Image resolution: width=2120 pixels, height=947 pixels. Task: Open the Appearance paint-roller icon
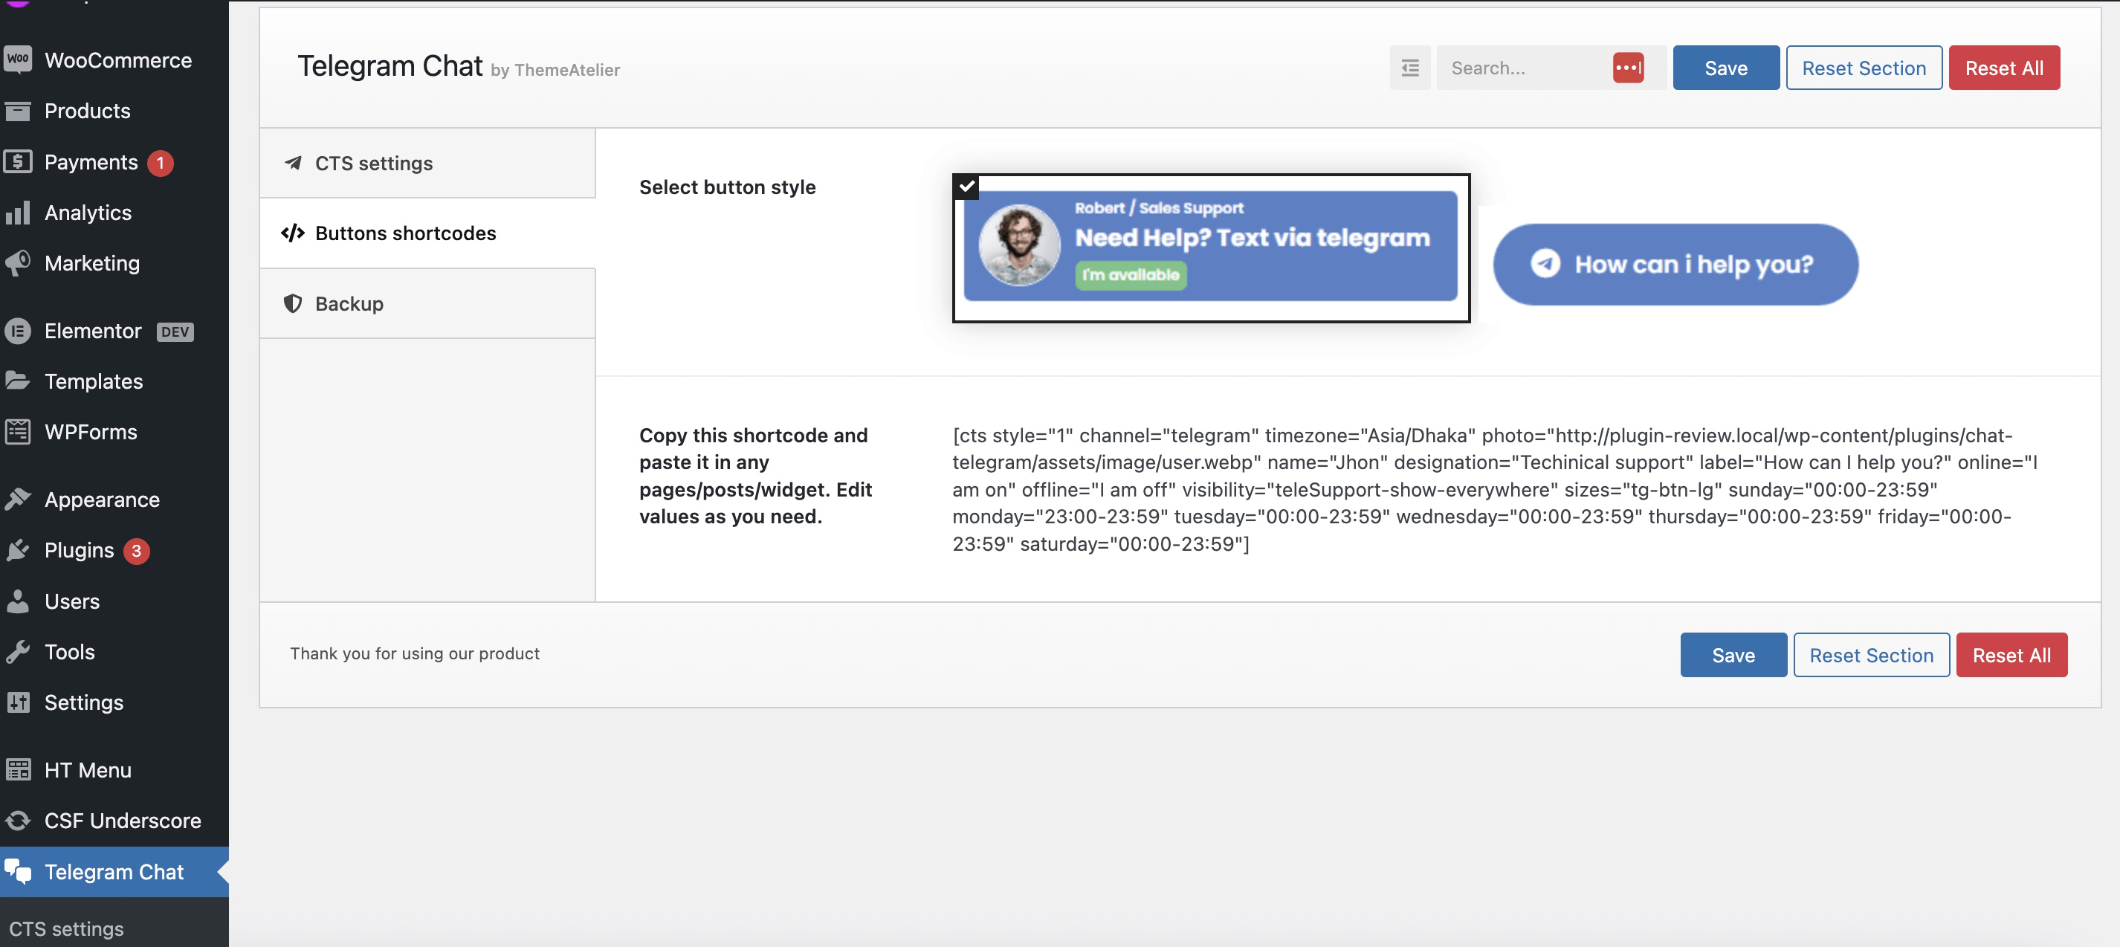point(19,499)
